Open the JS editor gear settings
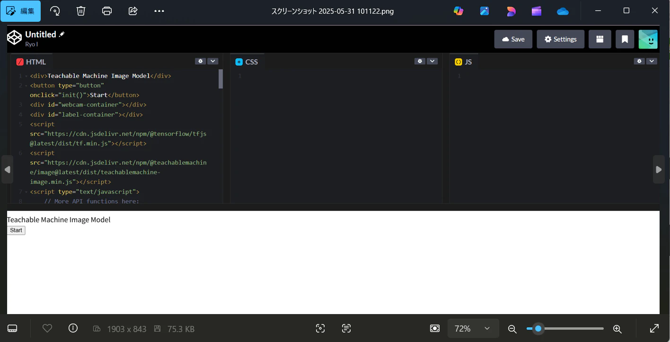This screenshot has width=670, height=342. (640, 61)
